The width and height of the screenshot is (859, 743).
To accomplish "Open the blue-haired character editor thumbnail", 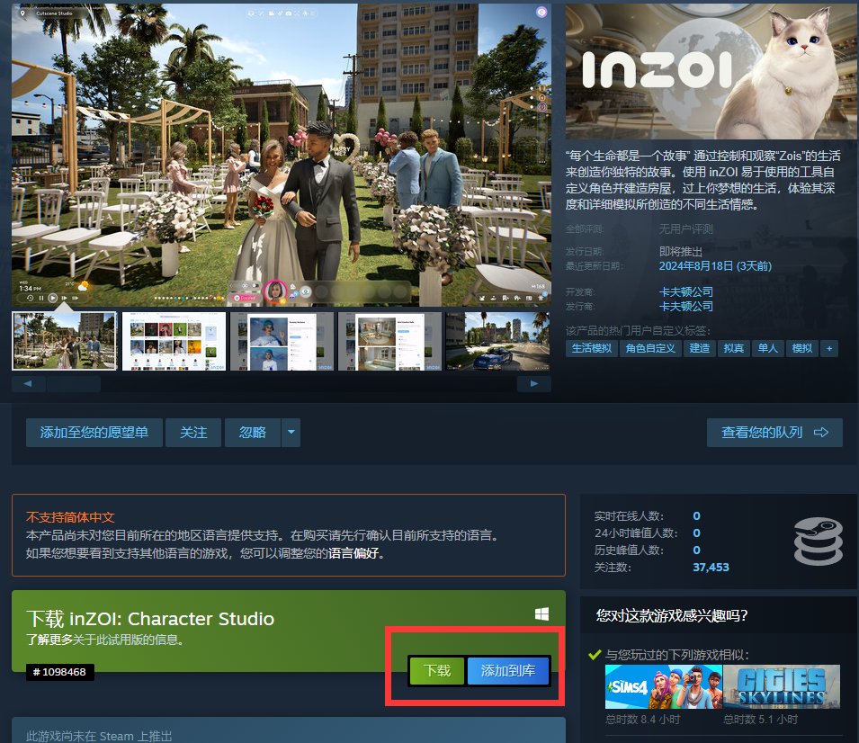I will click(x=282, y=341).
